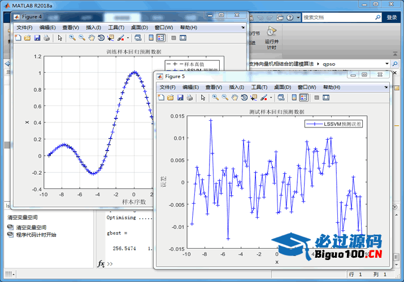Select Rotate 3D tool in Figure 4
This screenshot has height=282, width=404.
pyautogui.click(x=101, y=38)
